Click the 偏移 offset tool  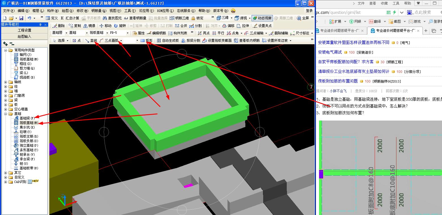(229, 26)
